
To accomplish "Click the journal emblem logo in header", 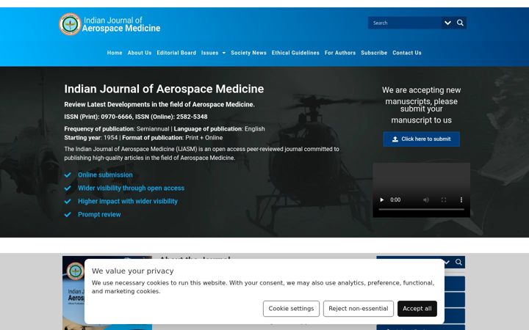I will (x=70, y=24).
